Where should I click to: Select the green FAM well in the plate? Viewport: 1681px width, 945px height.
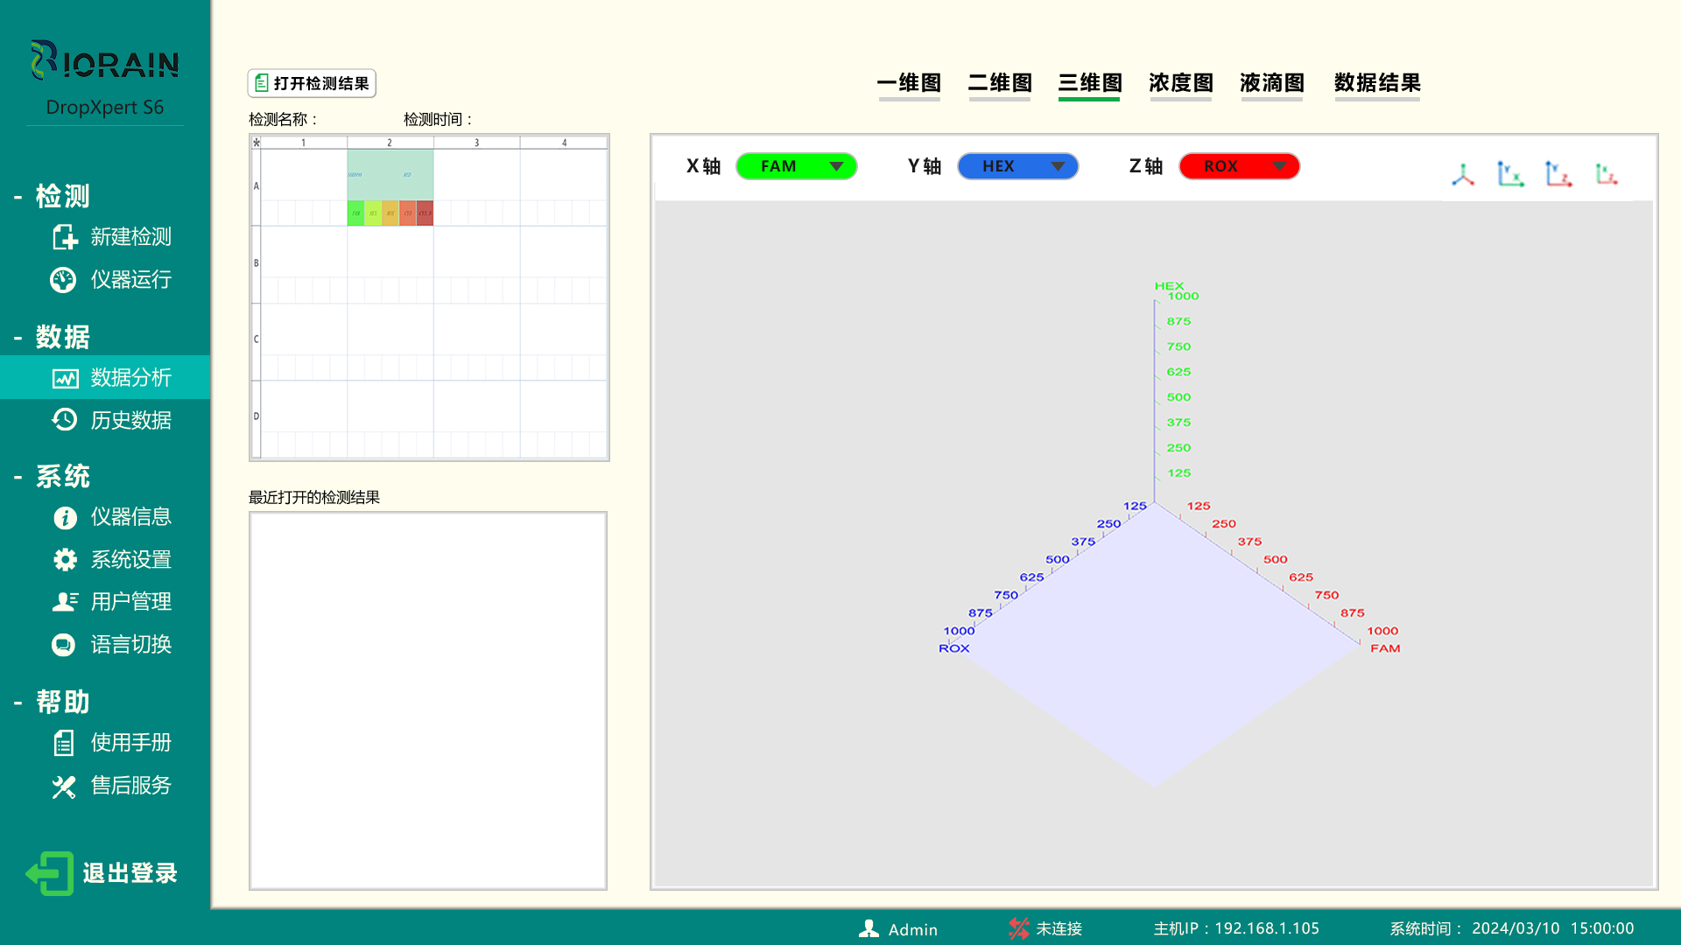click(355, 213)
